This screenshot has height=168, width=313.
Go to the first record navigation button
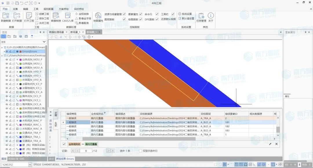[x=73, y=151]
